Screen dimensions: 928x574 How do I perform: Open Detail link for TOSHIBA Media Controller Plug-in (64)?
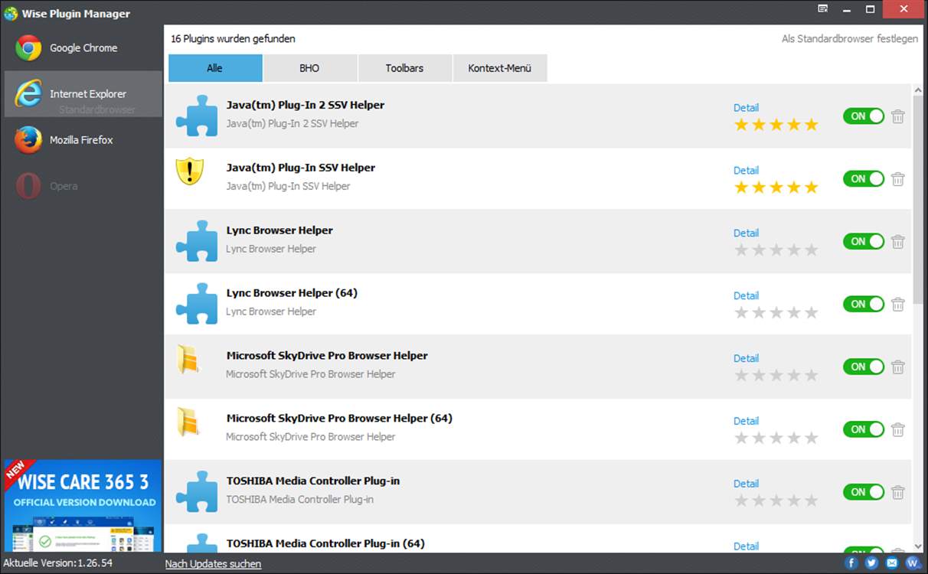point(746,546)
